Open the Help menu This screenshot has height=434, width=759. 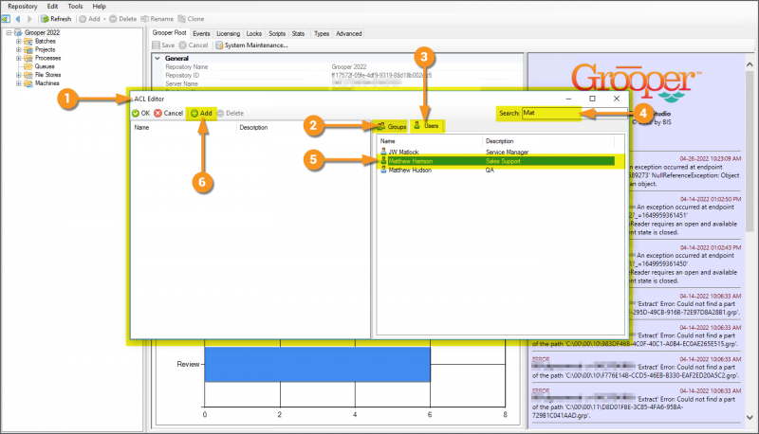99,7
